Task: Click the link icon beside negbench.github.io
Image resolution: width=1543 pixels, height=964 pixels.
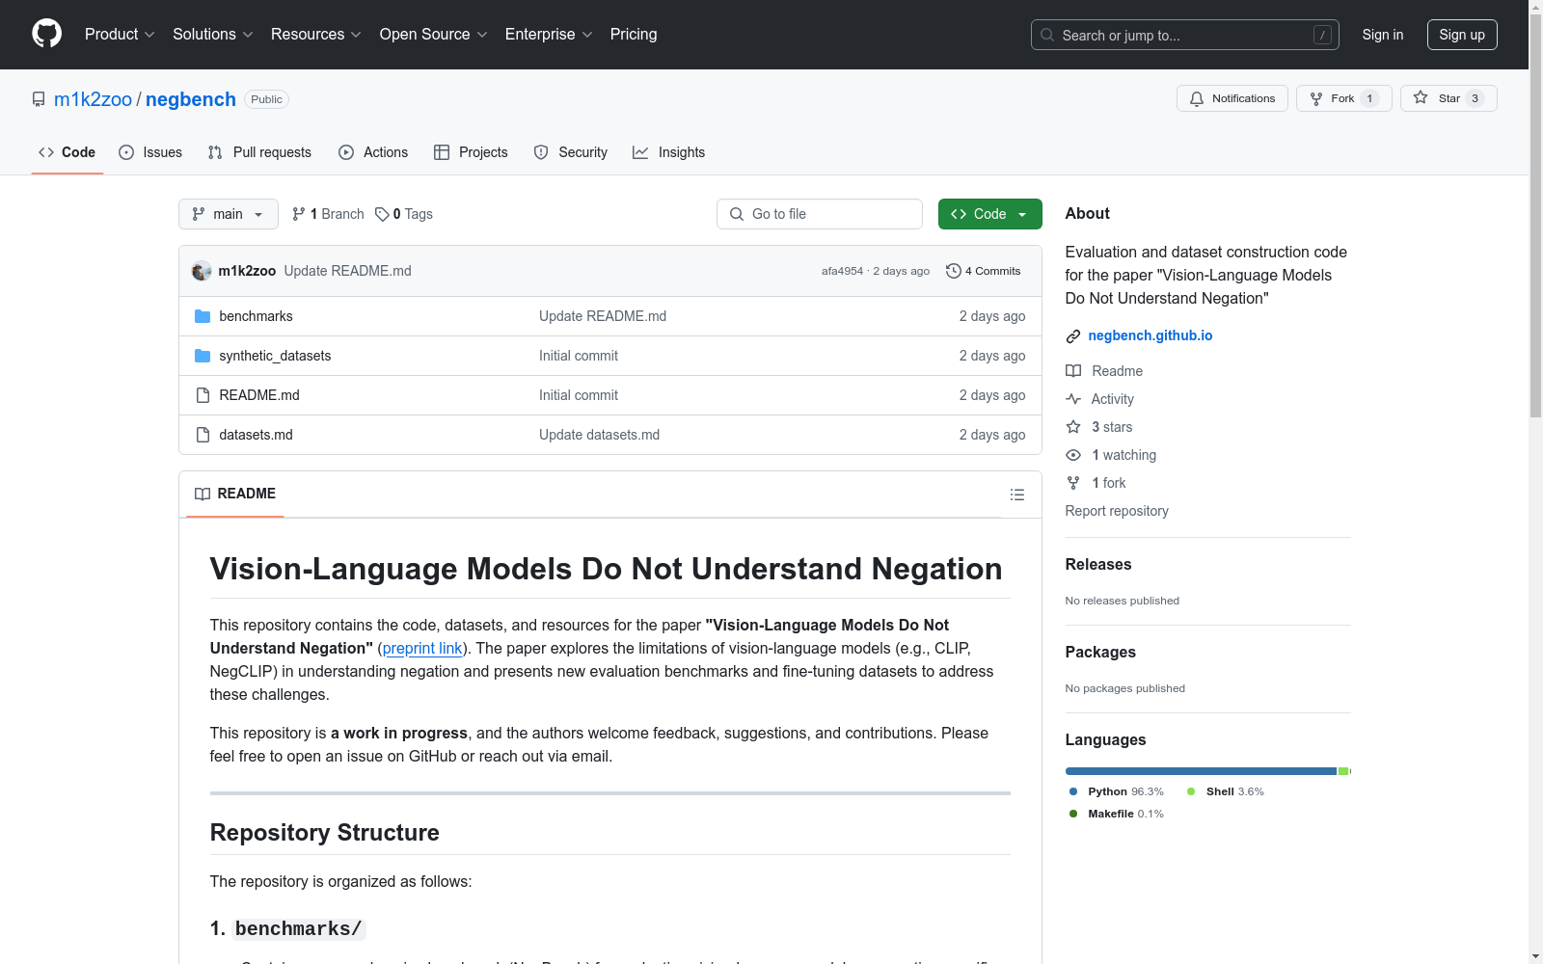Action: (1073, 336)
